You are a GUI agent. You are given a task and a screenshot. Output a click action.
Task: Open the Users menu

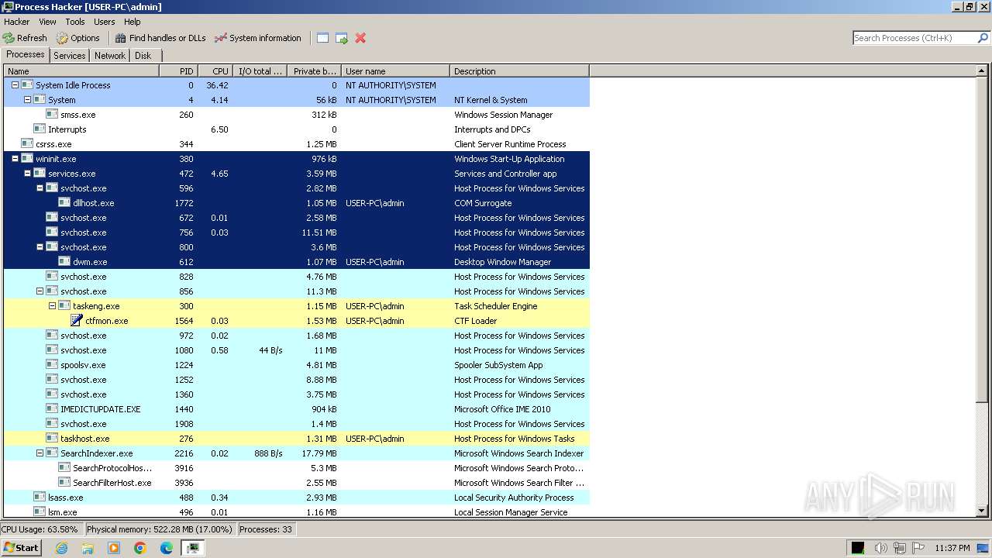105,22
